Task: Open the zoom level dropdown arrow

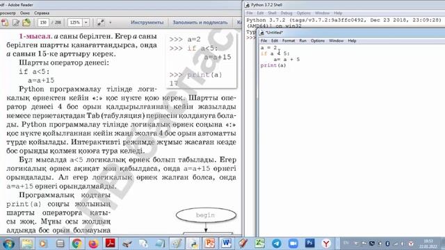Action: 86,22
